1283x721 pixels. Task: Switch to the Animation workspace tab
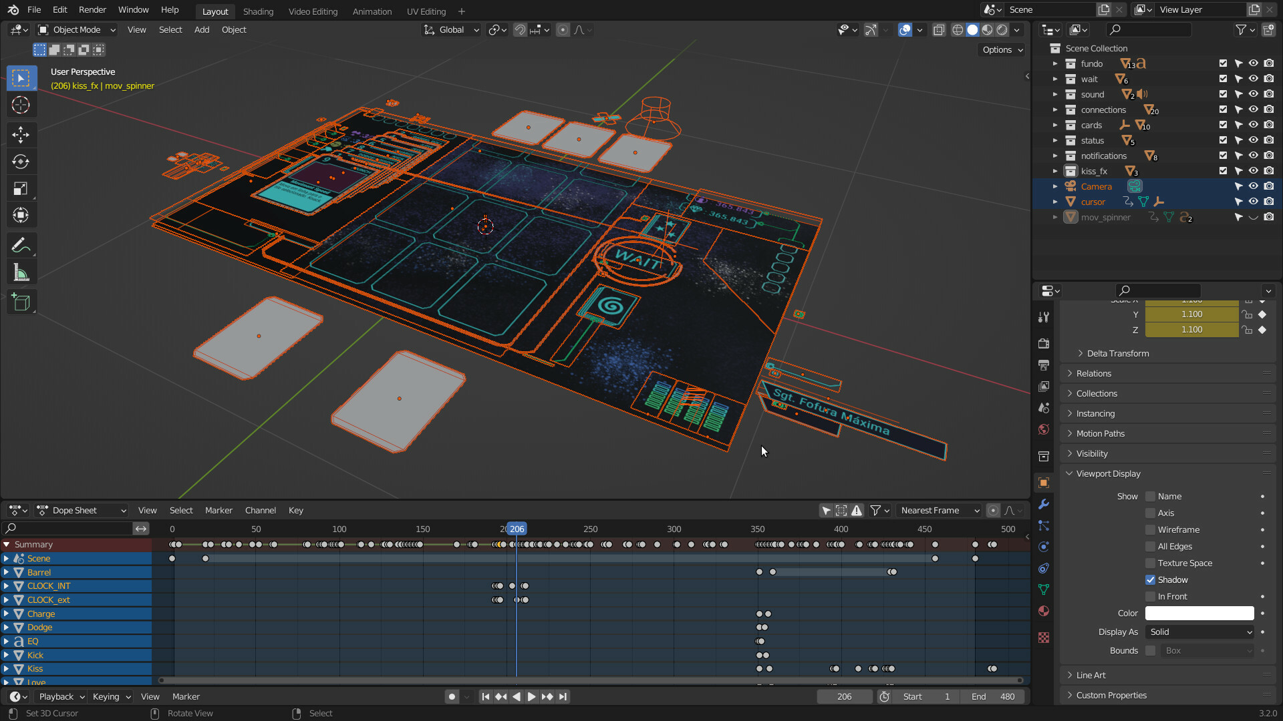point(372,11)
